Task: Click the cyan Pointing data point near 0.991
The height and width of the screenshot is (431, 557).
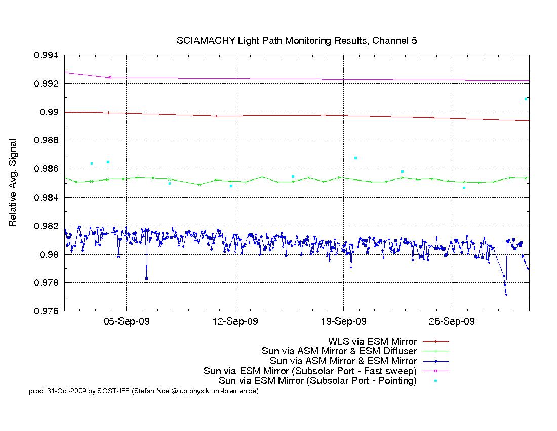Action: [526, 99]
